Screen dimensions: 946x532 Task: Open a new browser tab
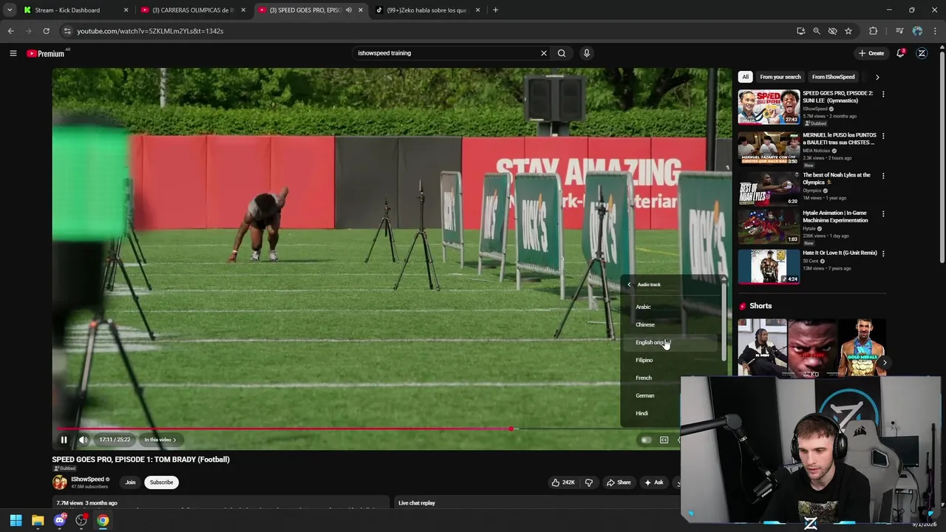point(495,10)
